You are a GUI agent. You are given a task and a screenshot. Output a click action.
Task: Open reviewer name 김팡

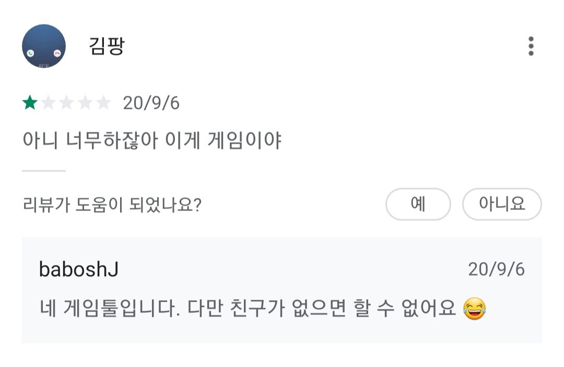click(107, 46)
